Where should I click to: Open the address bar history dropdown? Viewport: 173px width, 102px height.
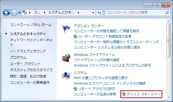pyautogui.click(x=93, y=13)
